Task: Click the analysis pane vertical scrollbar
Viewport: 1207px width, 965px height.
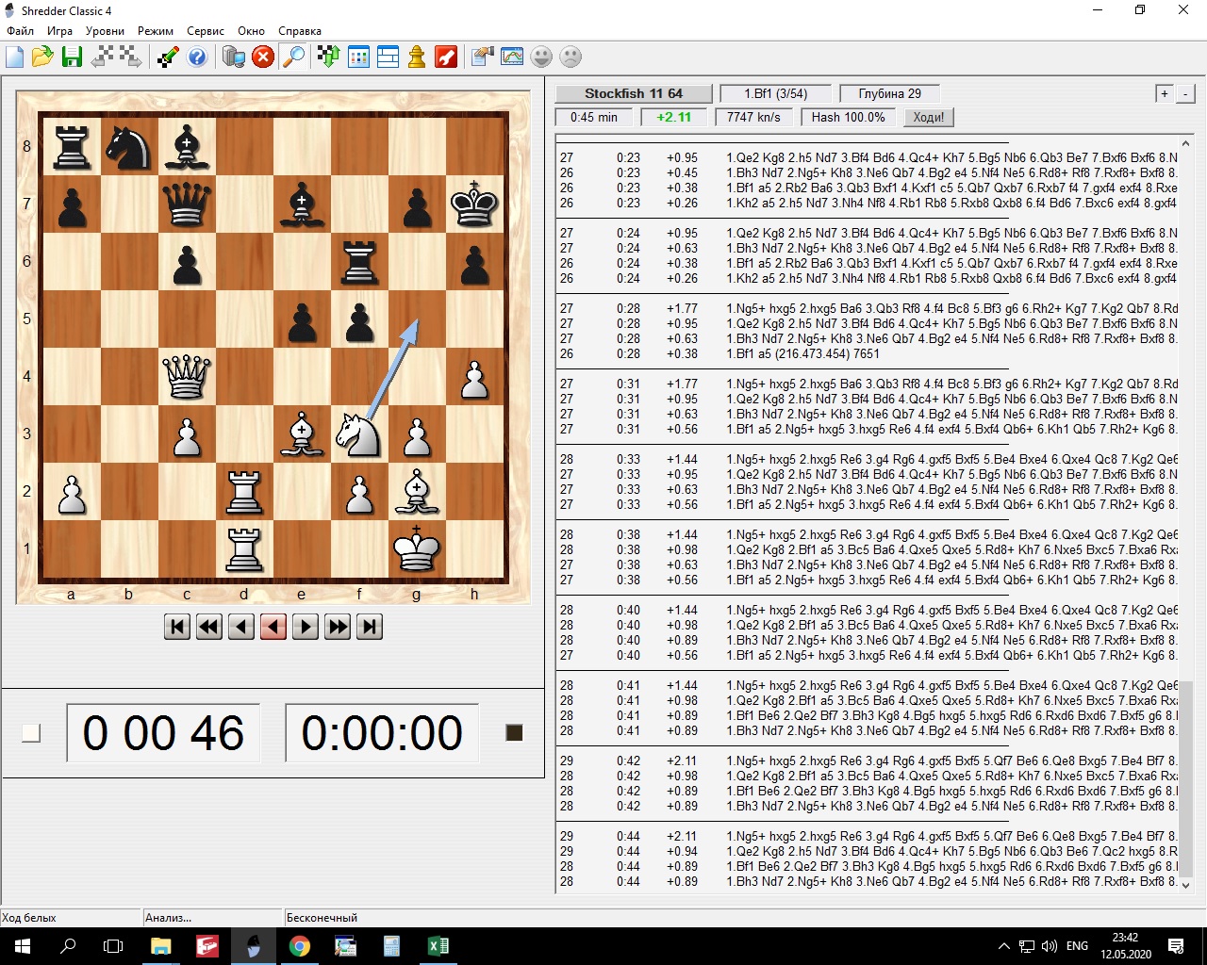Action: tap(1186, 514)
